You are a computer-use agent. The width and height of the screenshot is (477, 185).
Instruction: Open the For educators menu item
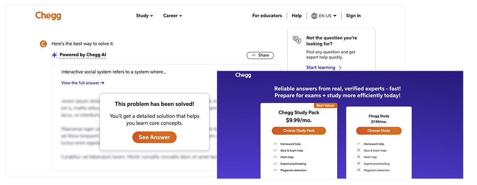[267, 16]
